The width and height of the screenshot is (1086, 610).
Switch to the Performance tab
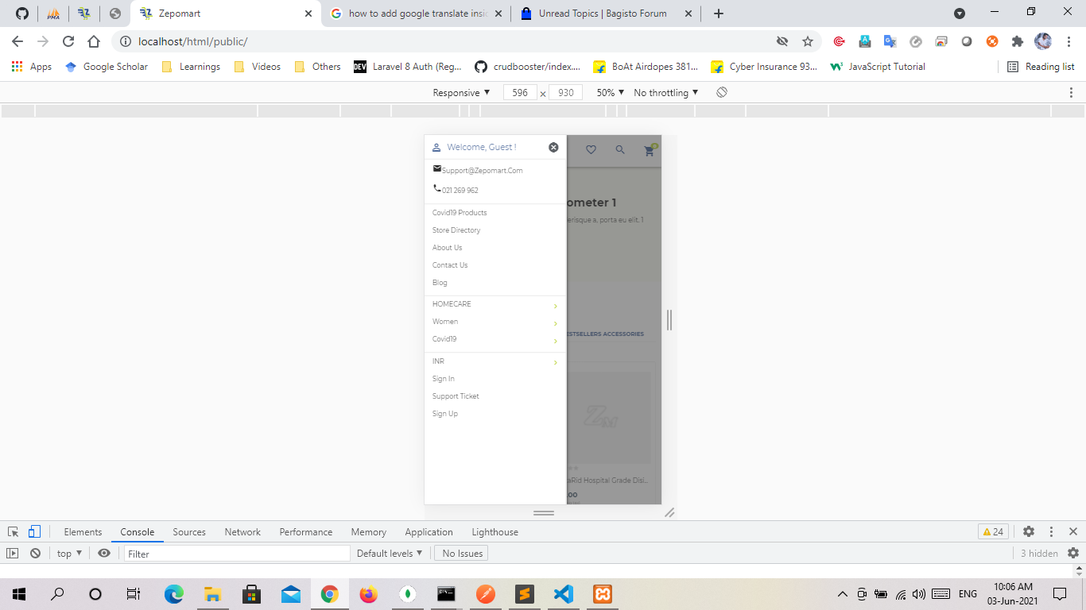pos(306,532)
